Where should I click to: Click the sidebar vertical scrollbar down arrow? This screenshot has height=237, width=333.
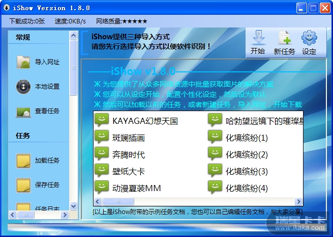[x=74, y=206]
